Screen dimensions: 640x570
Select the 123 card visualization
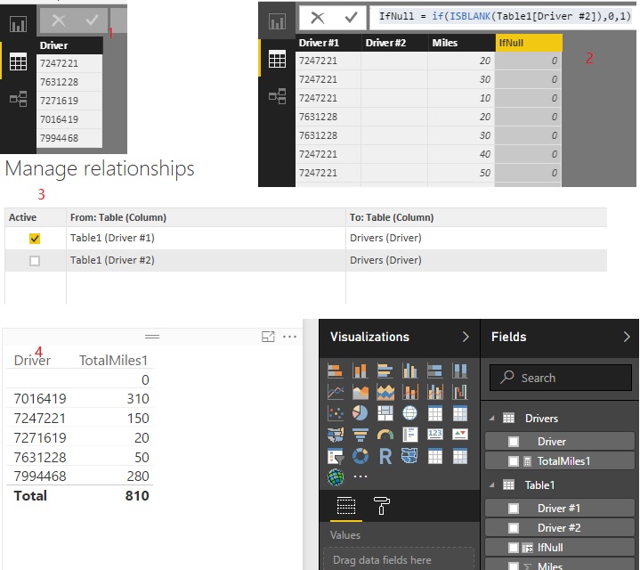434,434
